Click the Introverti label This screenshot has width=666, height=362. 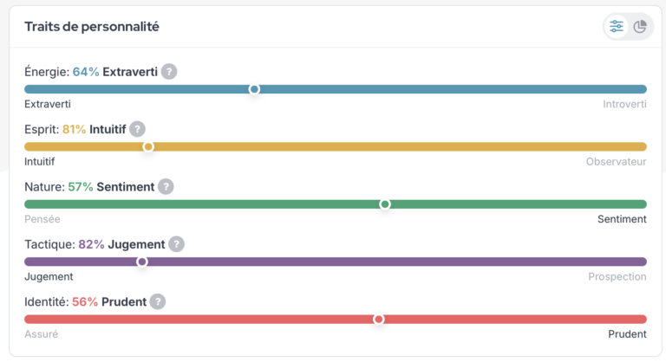[624, 105]
